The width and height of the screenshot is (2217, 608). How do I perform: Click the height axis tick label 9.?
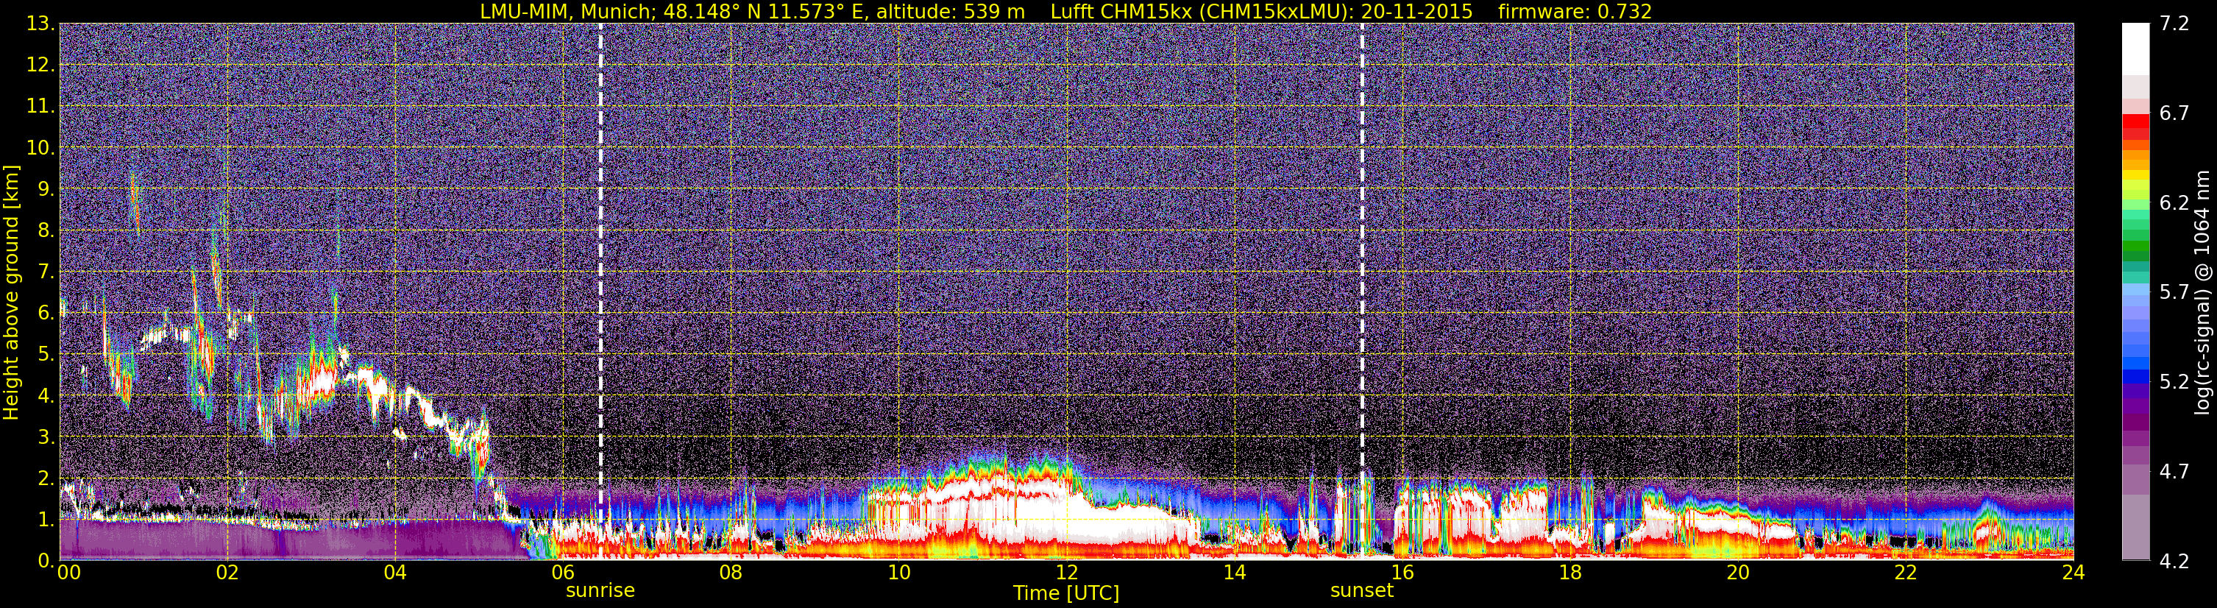(46, 188)
